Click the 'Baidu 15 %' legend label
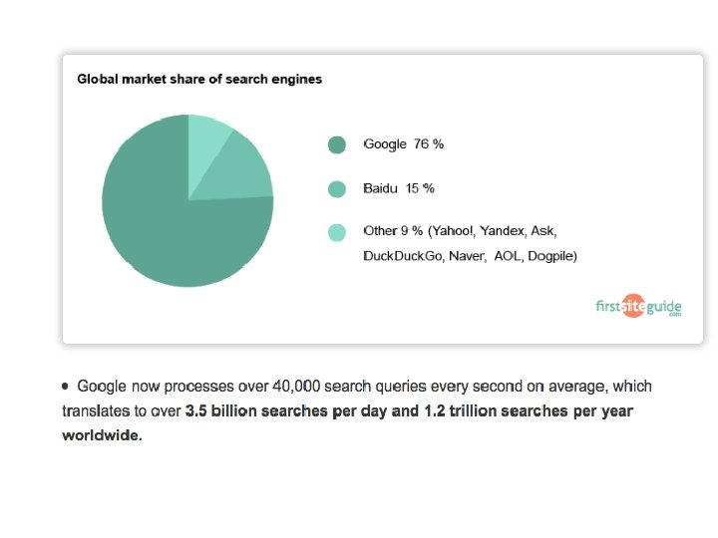 399,188
